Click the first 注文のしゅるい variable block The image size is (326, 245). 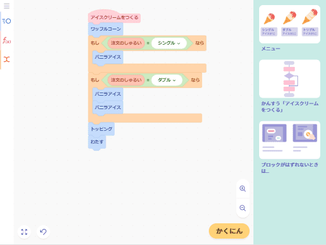[126, 43]
